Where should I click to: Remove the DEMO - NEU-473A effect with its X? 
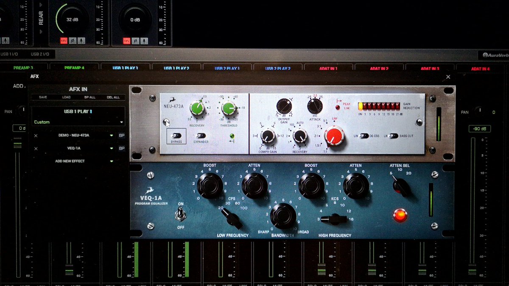click(x=36, y=136)
